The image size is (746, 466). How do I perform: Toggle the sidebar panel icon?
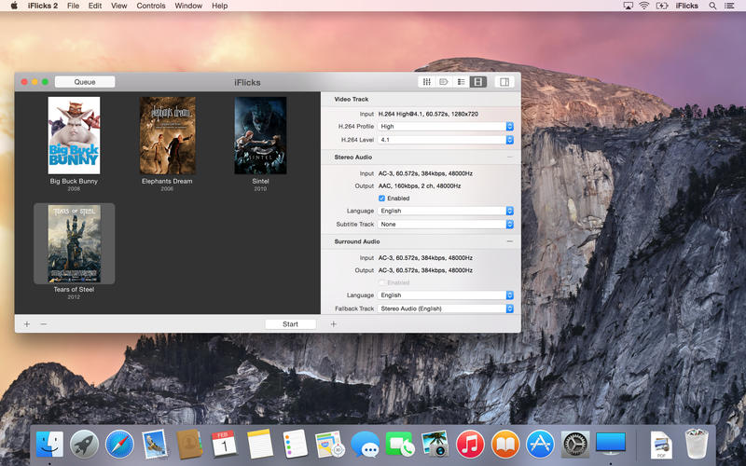(x=504, y=82)
